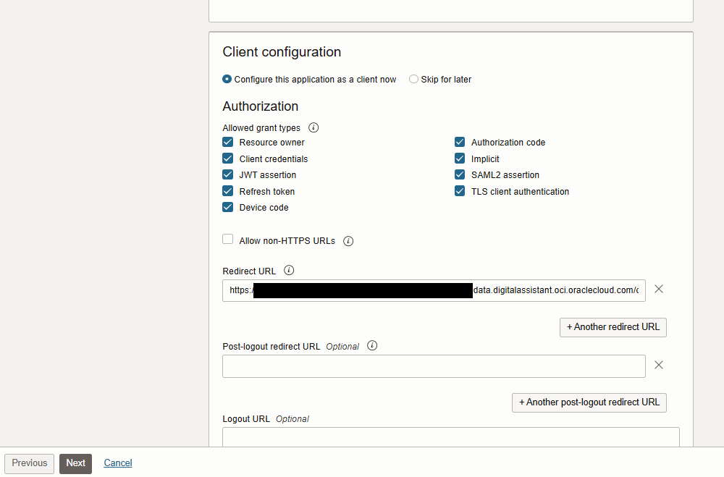This screenshot has height=477, width=724.
Task: Add another post-logout redirect URL
Action: (x=589, y=402)
